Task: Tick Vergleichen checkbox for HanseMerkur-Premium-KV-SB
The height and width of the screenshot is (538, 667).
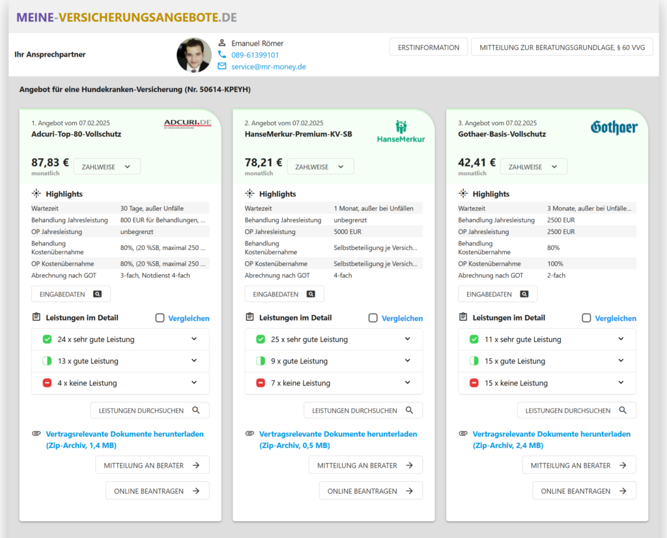Action: click(373, 318)
